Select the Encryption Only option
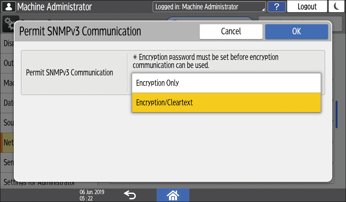 (x=226, y=83)
